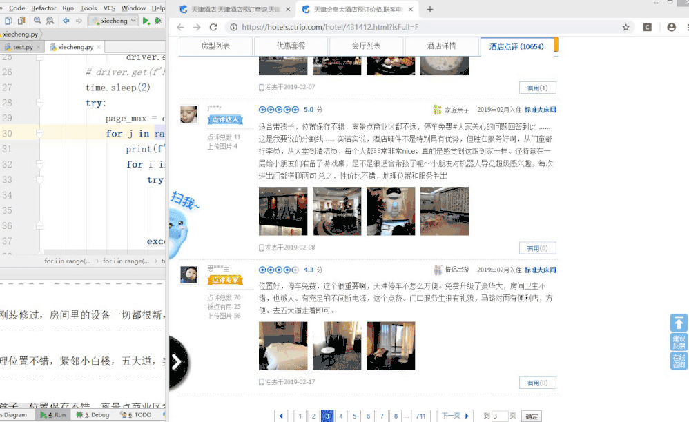
Task: Click 有用(0) button under 2019-02-08 review
Action: coord(537,248)
